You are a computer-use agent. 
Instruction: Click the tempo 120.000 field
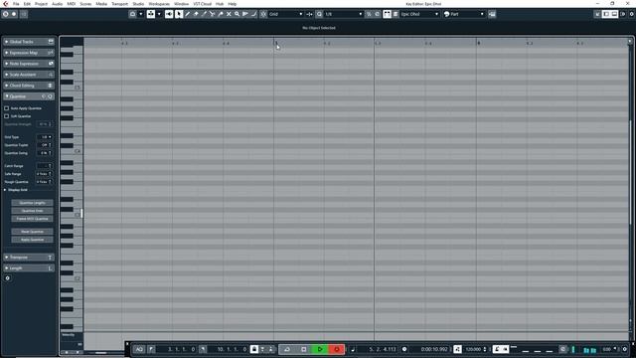click(x=473, y=349)
